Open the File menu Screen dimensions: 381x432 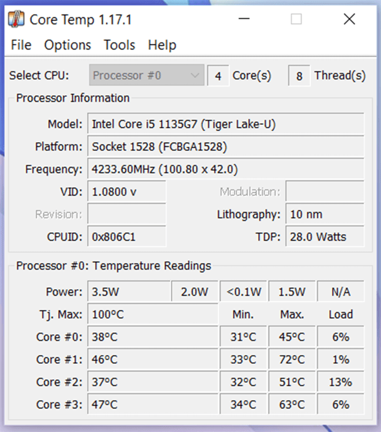pyautogui.click(x=21, y=45)
